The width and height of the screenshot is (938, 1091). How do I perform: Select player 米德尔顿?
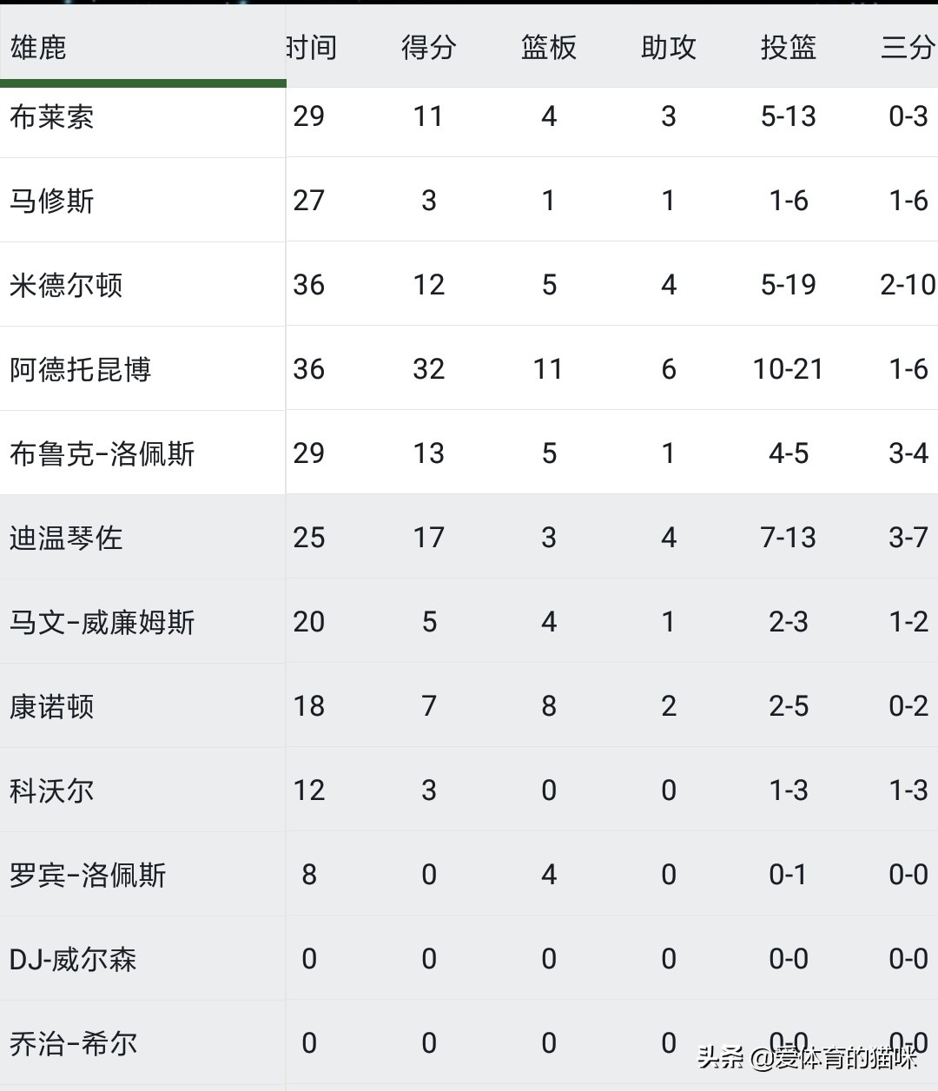tap(66, 285)
